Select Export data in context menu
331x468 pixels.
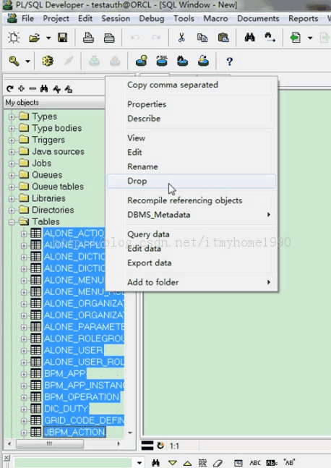[150, 263]
